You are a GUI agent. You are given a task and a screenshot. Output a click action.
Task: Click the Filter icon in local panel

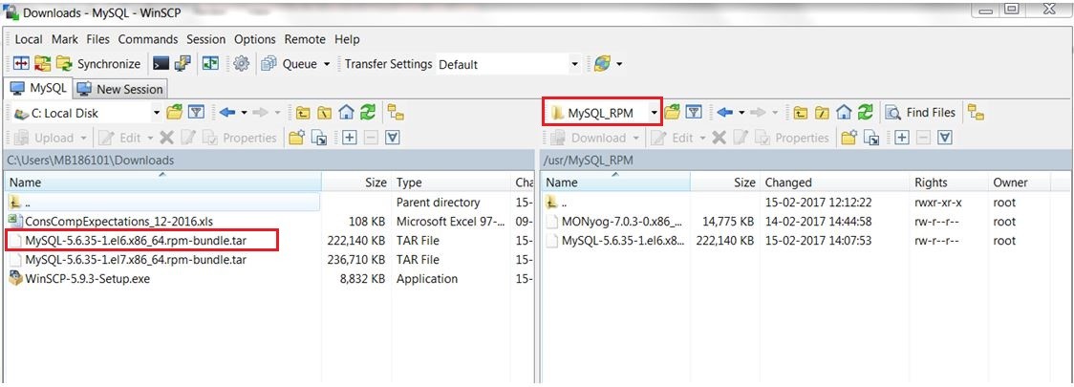click(197, 113)
